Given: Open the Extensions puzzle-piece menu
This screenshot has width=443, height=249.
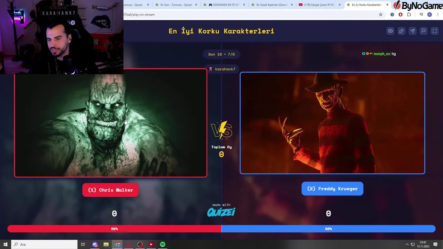Looking at the screenshot, I should (409, 15).
